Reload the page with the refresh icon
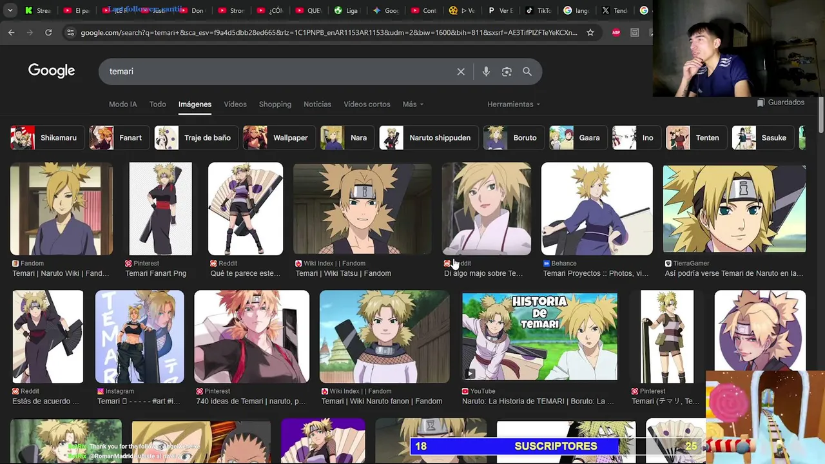 pos(48,32)
